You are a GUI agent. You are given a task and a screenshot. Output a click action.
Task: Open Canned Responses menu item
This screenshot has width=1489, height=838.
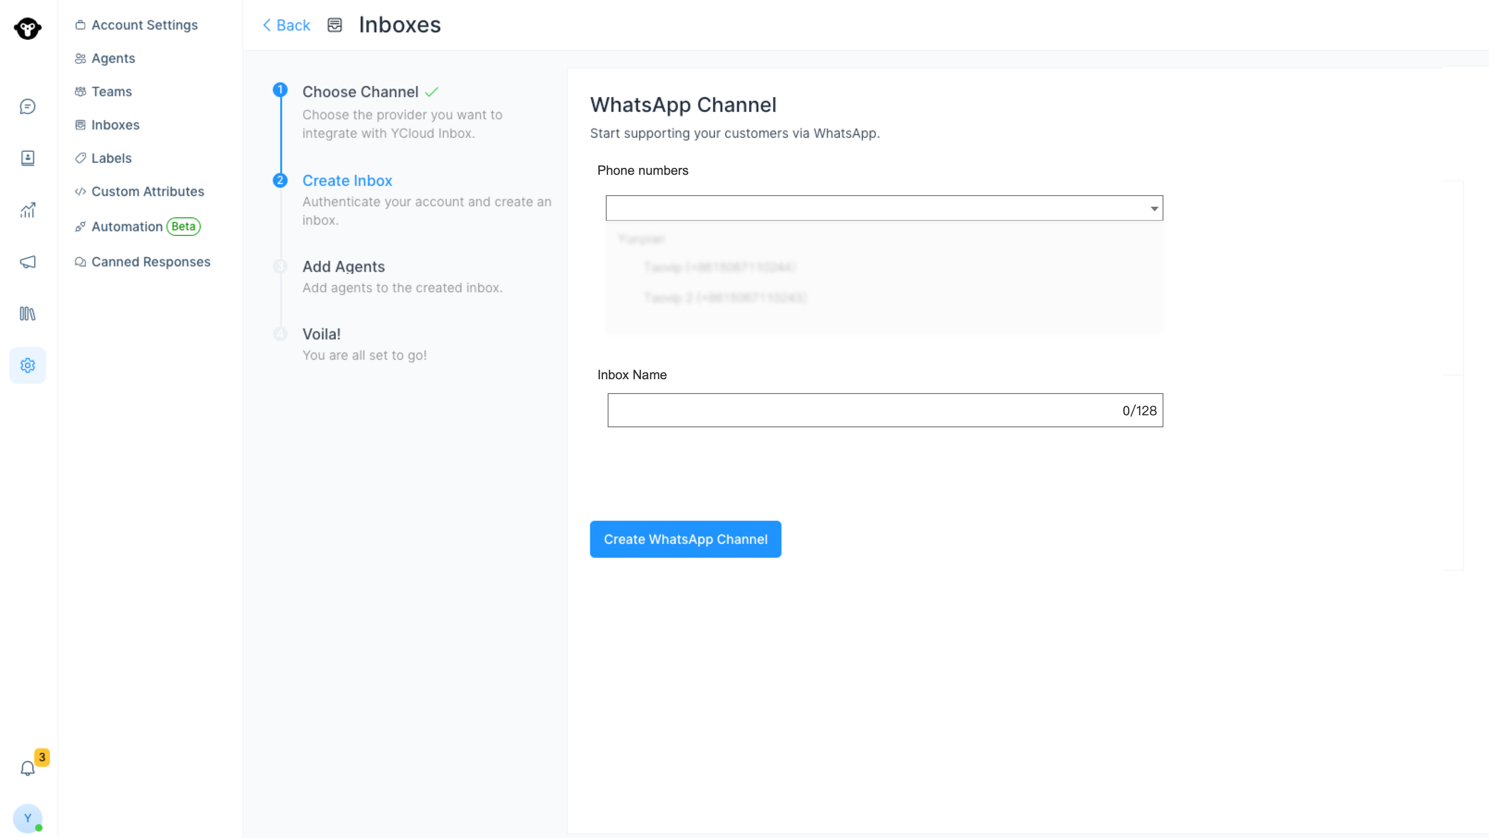click(x=150, y=262)
